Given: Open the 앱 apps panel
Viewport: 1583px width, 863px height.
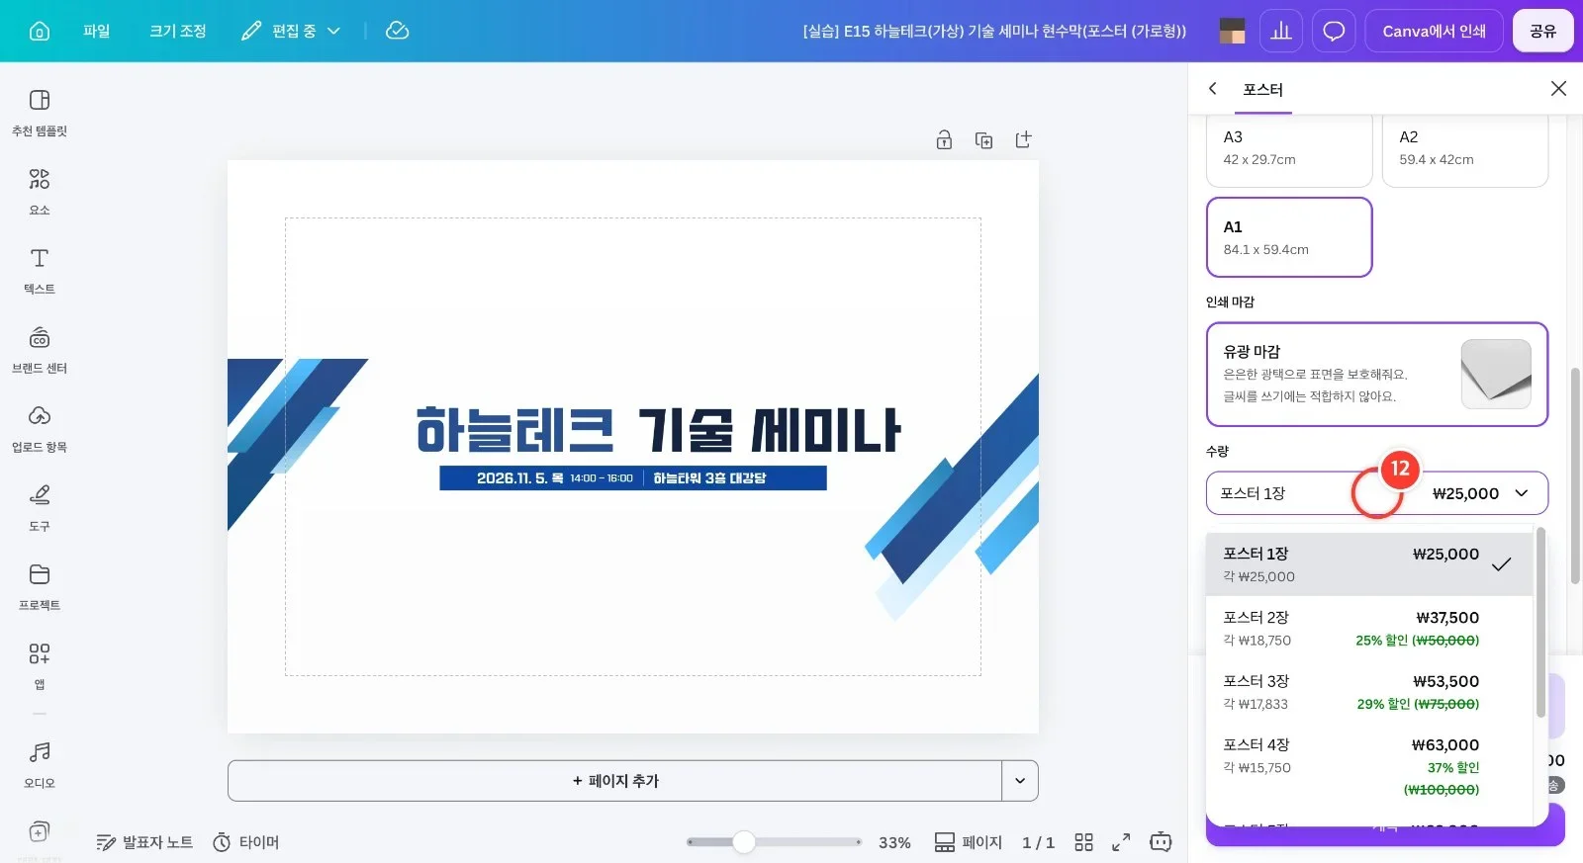Looking at the screenshot, I should [40, 665].
